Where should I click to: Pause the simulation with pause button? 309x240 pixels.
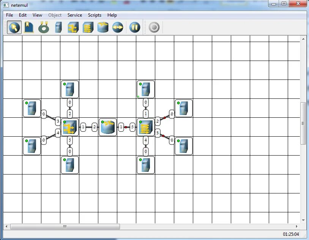[x=135, y=27]
